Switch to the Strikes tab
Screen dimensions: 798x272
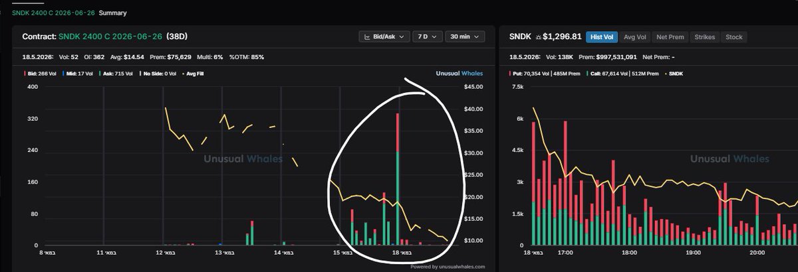[705, 37]
